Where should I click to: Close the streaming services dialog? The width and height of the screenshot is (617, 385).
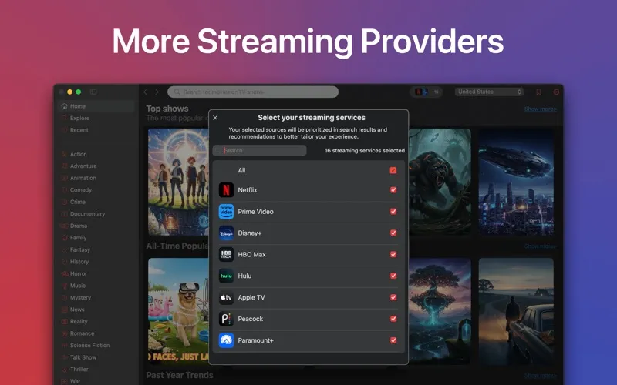click(215, 118)
